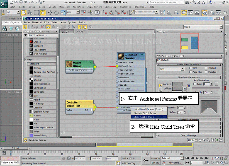
Task: Enable the 2-Sided checkbox
Action: (x=206, y=68)
